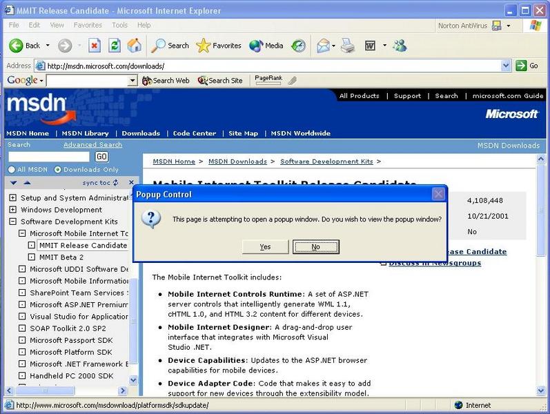
Task: Click Yes in Popup Control dialog
Action: tap(265, 246)
